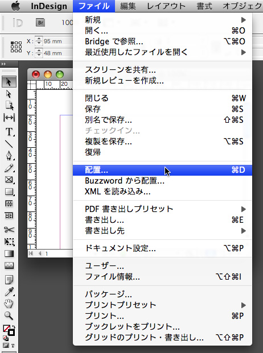The width and height of the screenshot is (263, 353).
Task: Go to first page button in document window
Action: tap(31, 254)
